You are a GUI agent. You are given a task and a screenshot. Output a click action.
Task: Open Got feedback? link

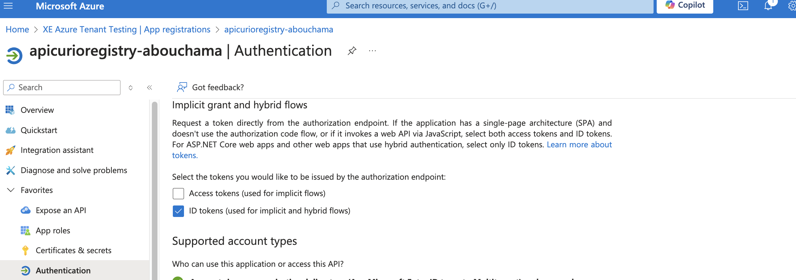pos(218,87)
